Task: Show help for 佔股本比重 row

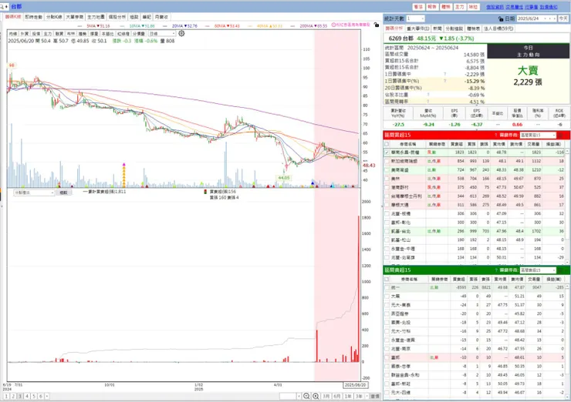Action: tap(428, 95)
